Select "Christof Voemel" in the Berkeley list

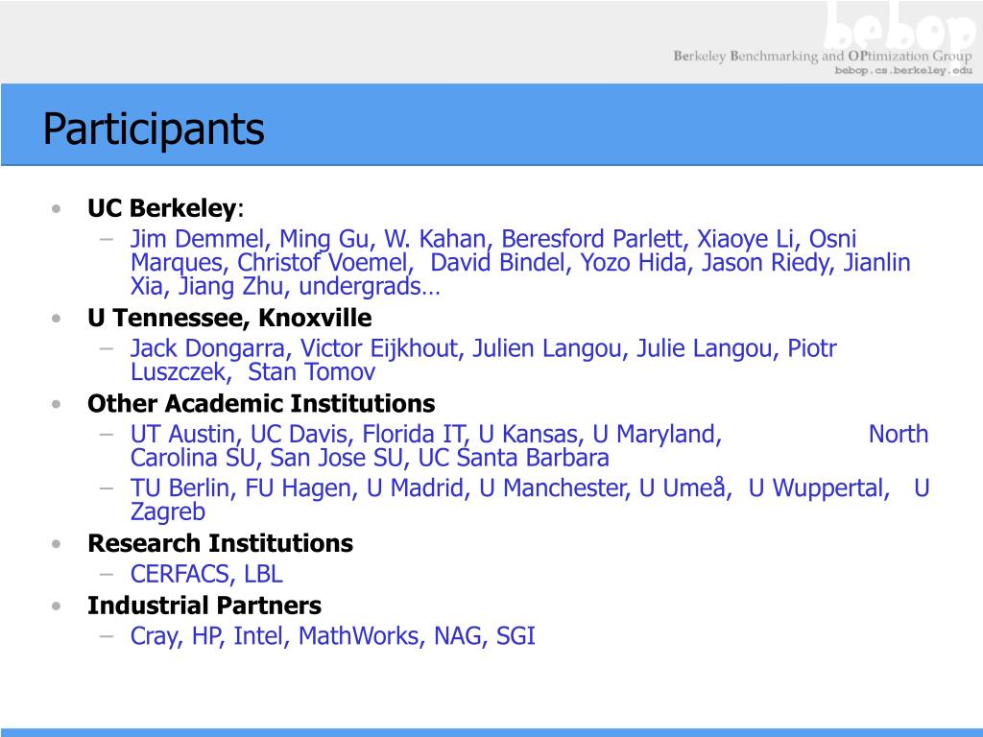[323, 263]
